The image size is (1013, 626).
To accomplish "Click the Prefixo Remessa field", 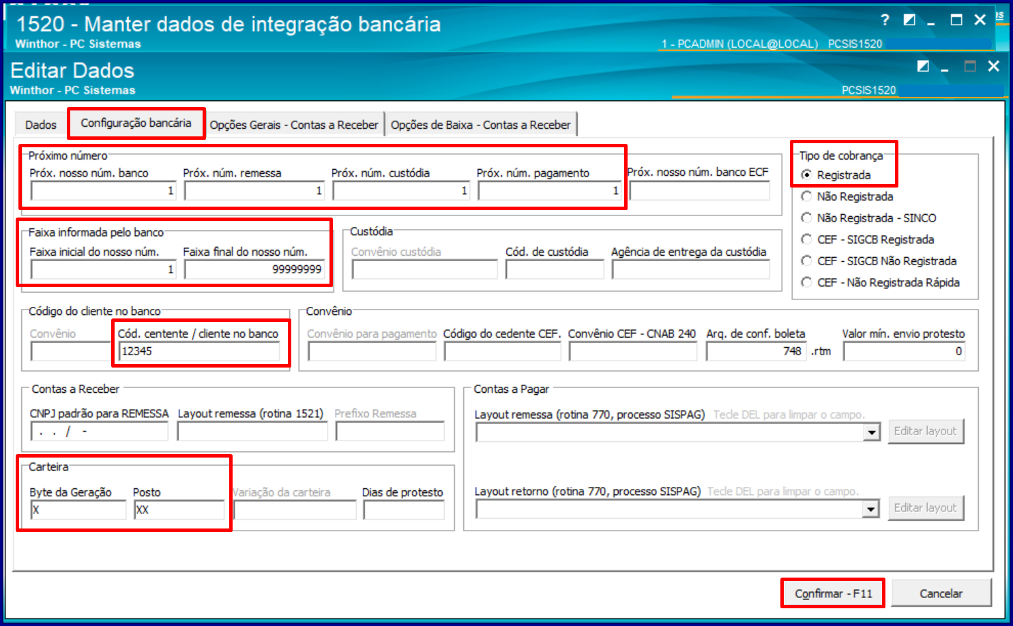I will pyautogui.click(x=390, y=432).
